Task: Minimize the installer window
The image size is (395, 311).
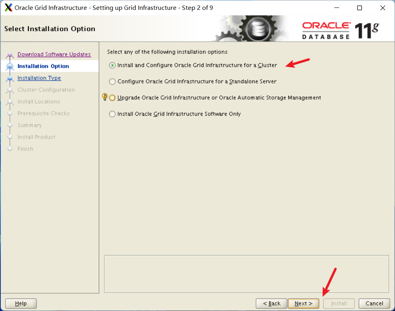Action: point(337,8)
